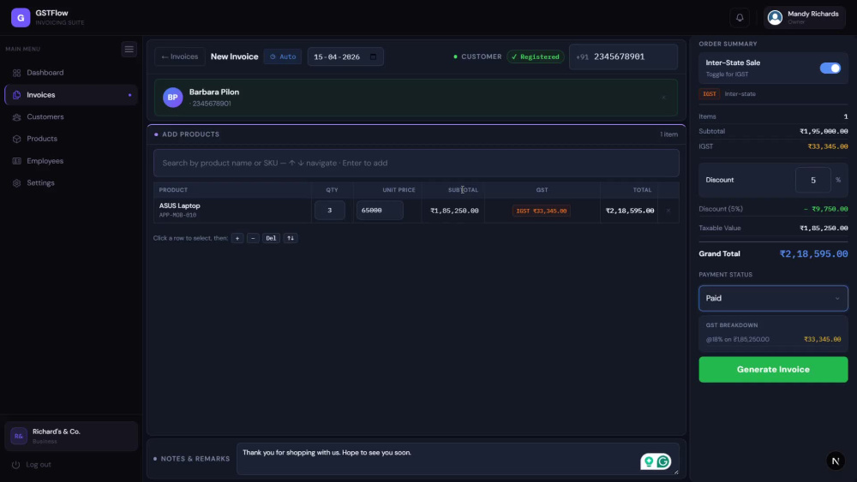This screenshot has width=857, height=482.
Task: Open the notifications bell
Action: point(740,17)
